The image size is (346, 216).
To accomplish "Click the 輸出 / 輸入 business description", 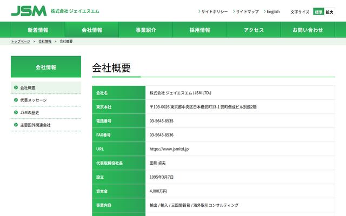I will tap(194, 205).
